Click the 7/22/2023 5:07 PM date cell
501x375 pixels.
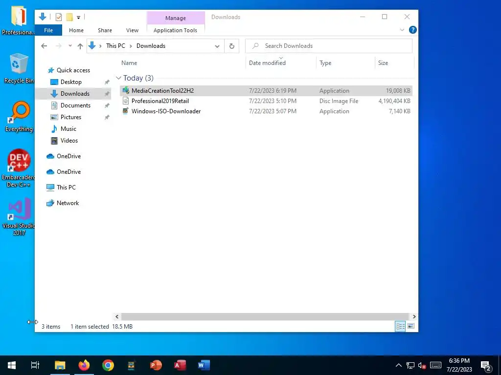[273, 111]
